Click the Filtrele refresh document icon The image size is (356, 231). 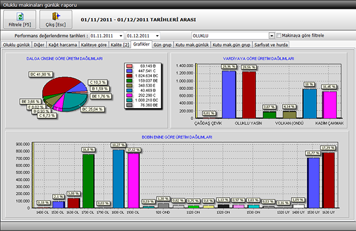[x=20, y=16]
